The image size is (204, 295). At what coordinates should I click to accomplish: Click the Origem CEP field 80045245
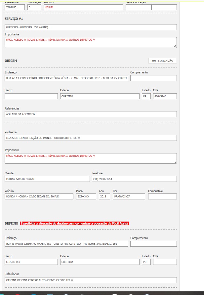coord(165,96)
